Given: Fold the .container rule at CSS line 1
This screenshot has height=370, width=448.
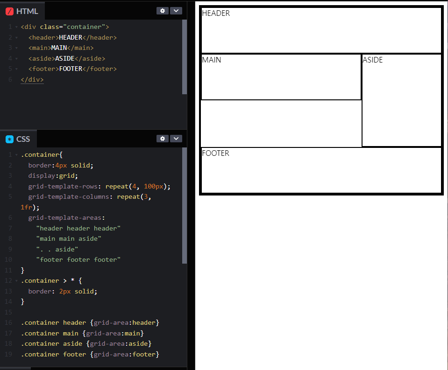Looking at the screenshot, I should click(x=16, y=155).
